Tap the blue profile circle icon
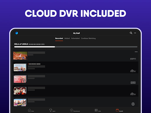This screenshot has height=113, width=151. (x=17, y=33)
